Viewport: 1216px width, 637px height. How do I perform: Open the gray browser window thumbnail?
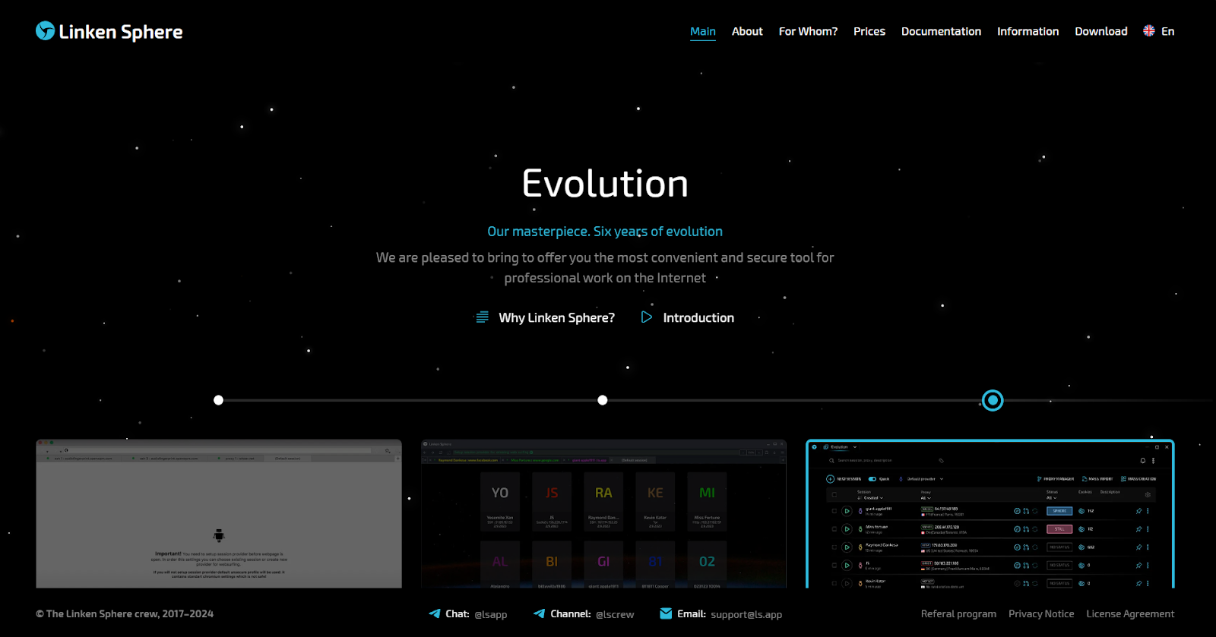(219, 513)
